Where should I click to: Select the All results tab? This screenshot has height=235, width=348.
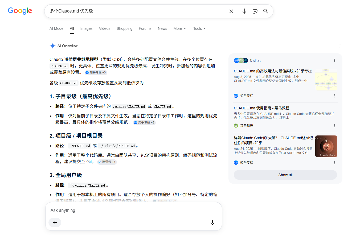(72, 28)
